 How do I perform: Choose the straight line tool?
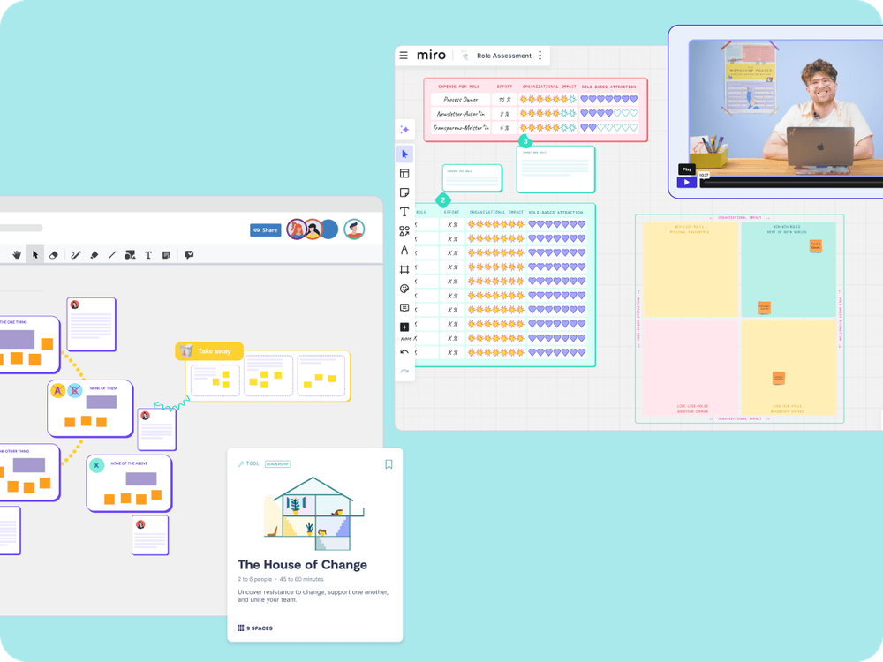point(111,255)
